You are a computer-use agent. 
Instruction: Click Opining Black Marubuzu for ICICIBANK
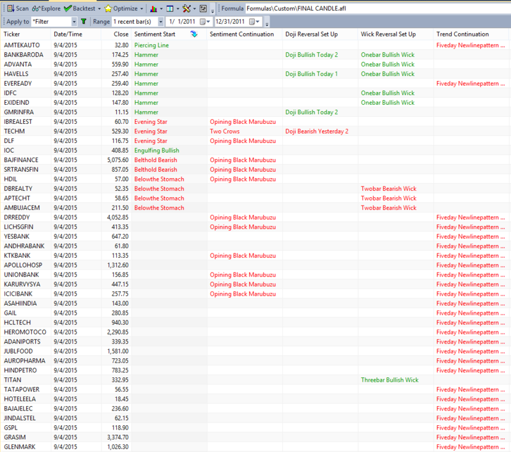tap(243, 294)
